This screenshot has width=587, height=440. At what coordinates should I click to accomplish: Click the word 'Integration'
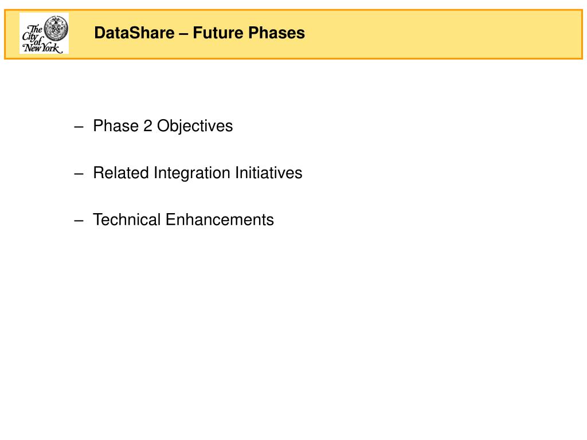191,173
